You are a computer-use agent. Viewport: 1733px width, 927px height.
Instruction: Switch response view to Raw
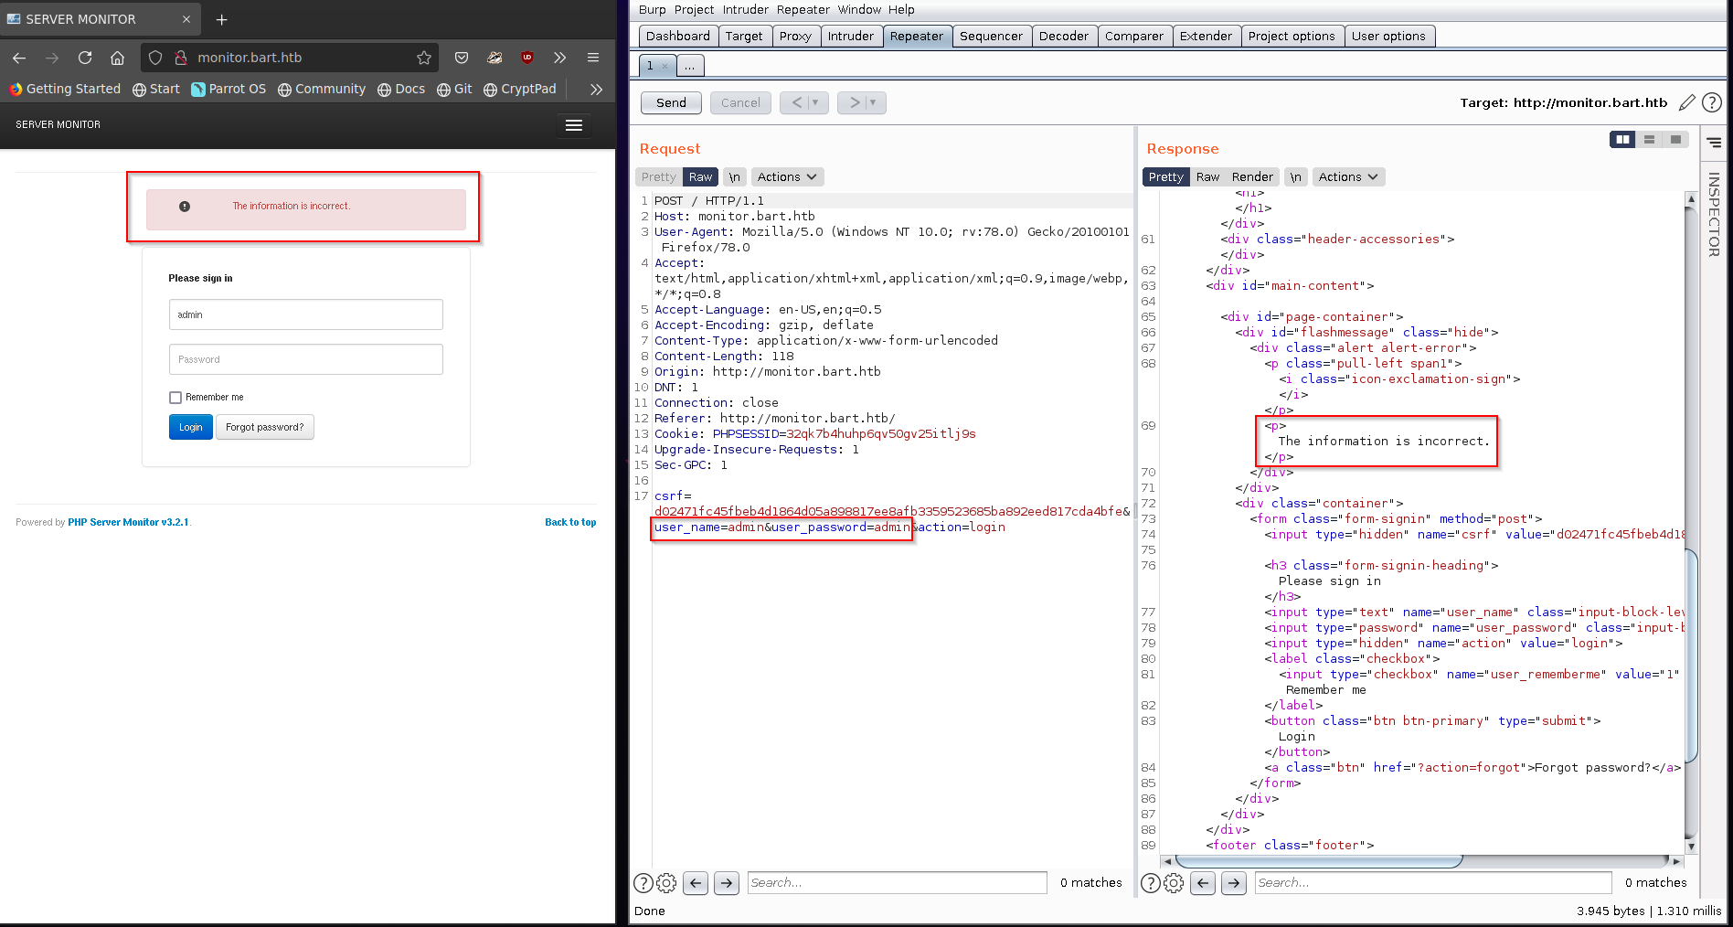click(x=1207, y=177)
